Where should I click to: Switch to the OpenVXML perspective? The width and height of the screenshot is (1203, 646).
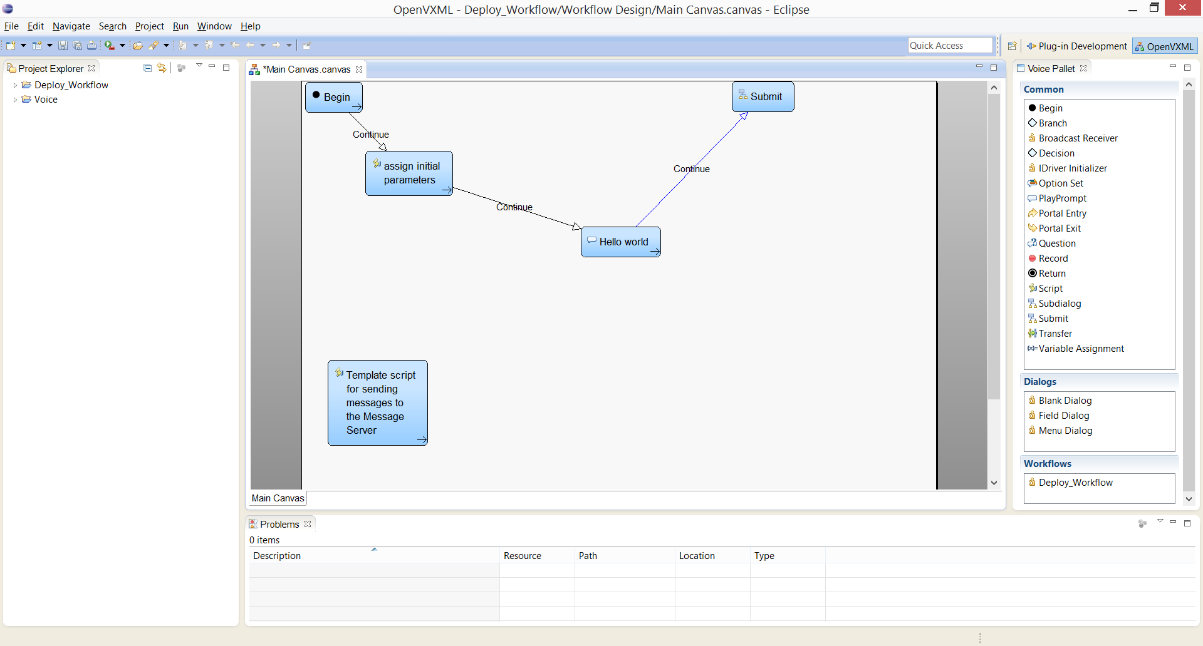tap(1165, 46)
